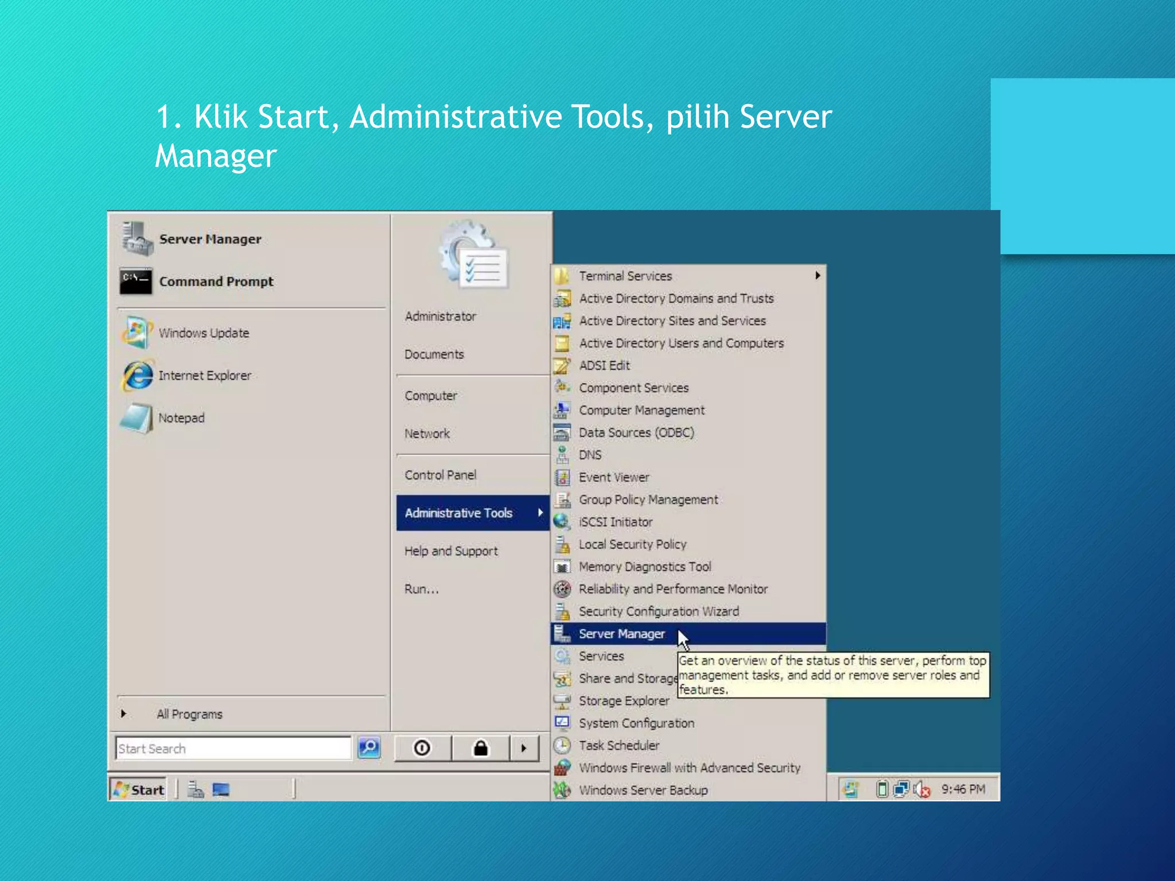The height and width of the screenshot is (881, 1175).
Task: Click the Memory Diagnostics Tool icon
Action: point(562,567)
